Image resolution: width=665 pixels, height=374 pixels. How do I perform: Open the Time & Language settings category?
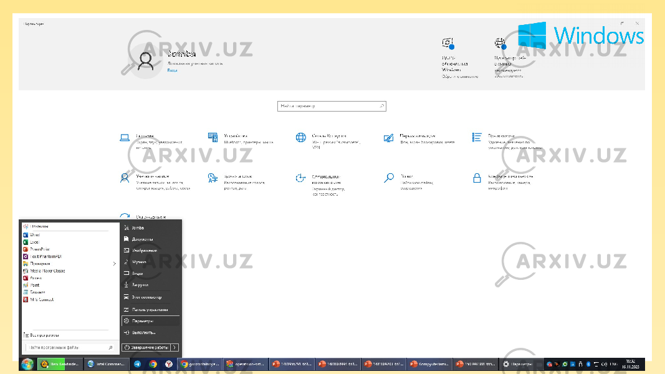point(236,181)
